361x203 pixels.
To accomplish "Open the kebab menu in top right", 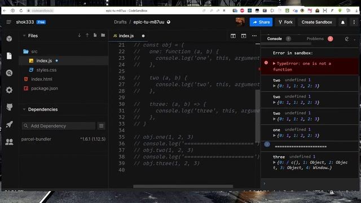I will coord(354,22).
